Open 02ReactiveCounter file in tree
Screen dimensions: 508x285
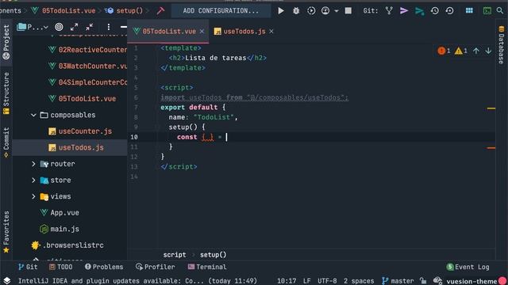click(87, 50)
